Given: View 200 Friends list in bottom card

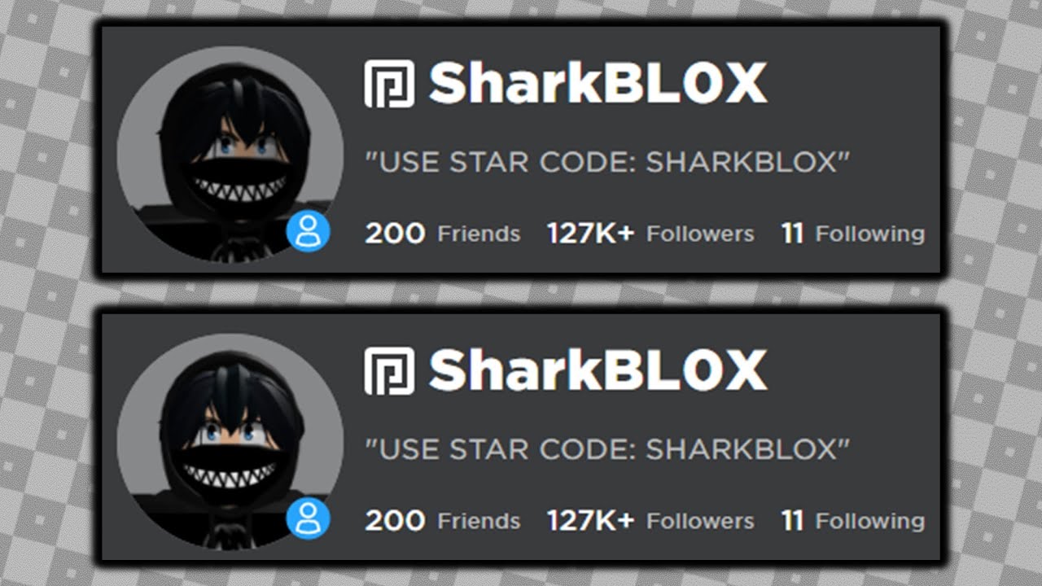Looking at the screenshot, I should point(443,521).
